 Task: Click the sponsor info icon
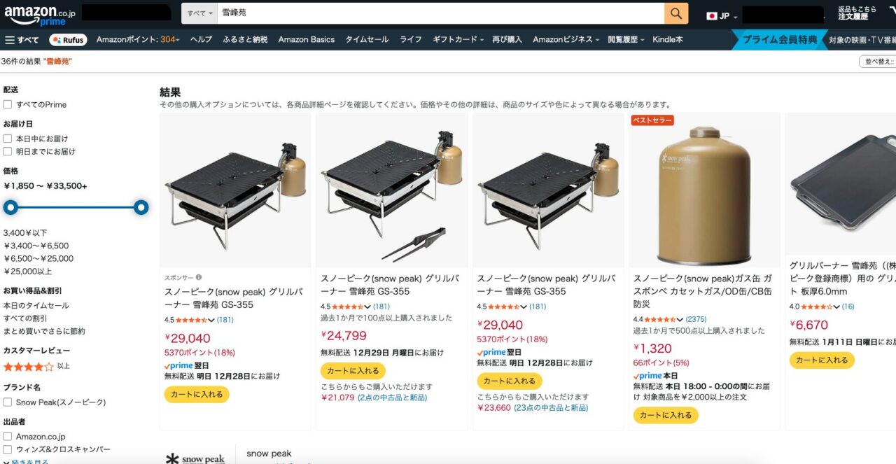pyautogui.click(x=199, y=277)
